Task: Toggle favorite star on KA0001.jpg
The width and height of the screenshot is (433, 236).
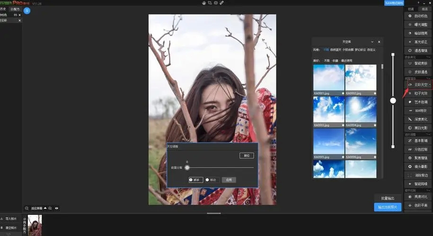Action: point(343,93)
